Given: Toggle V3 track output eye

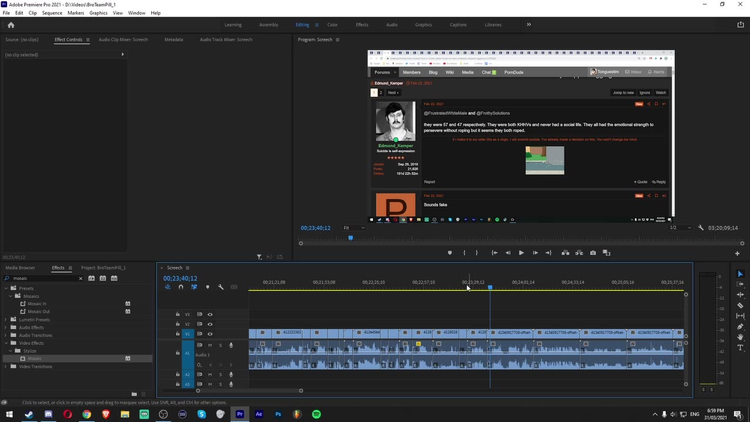Looking at the screenshot, I should point(210,314).
